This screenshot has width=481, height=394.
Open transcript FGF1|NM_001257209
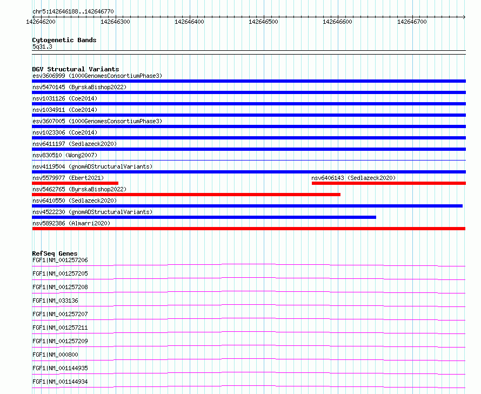(x=60, y=341)
